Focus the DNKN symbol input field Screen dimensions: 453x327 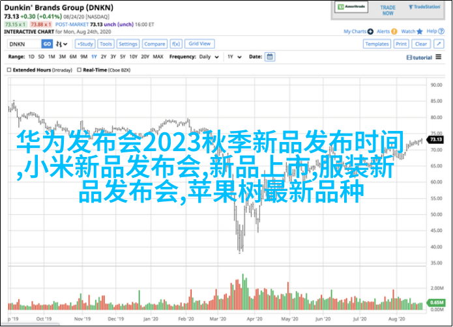24,44
